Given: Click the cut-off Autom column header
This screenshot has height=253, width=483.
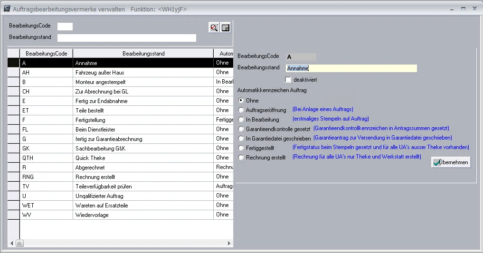Looking at the screenshot, I should click(x=224, y=54).
